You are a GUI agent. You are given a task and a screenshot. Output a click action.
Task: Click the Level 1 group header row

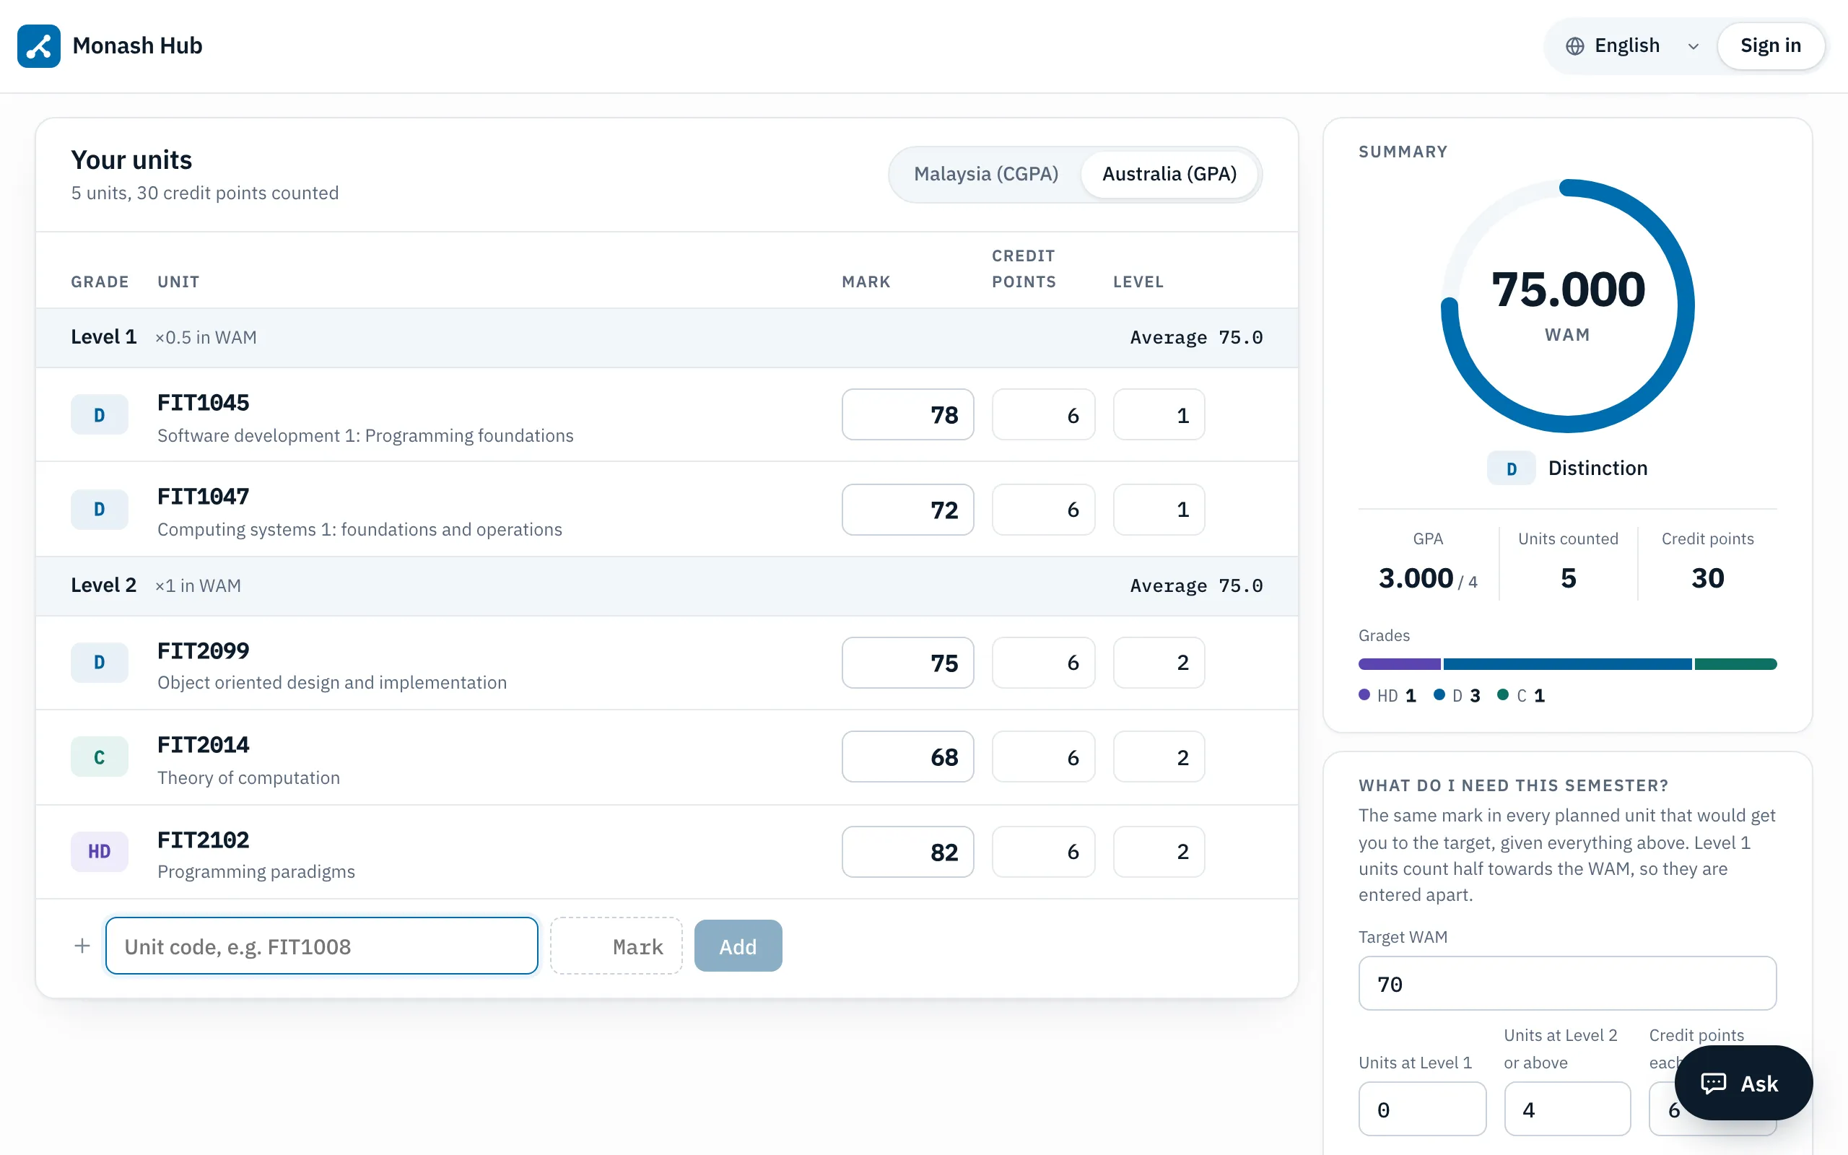click(667, 338)
